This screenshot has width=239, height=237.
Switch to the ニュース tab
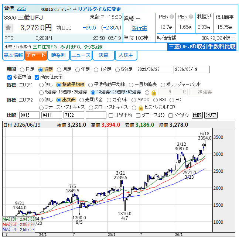tap(81, 55)
